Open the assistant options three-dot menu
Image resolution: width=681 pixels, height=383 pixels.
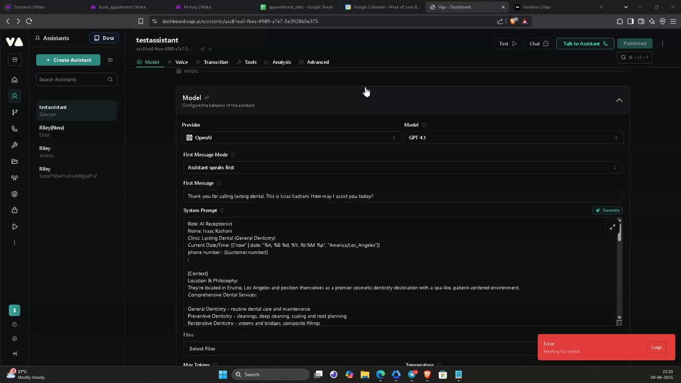662,44
